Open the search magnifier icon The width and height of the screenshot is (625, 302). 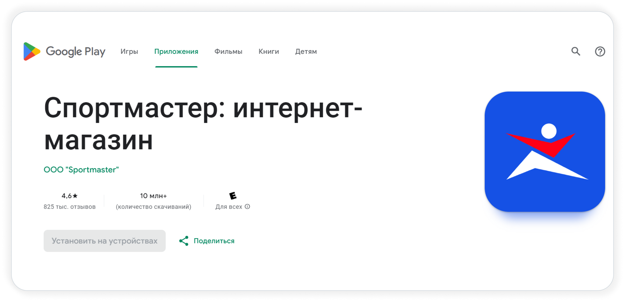pos(576,51)
